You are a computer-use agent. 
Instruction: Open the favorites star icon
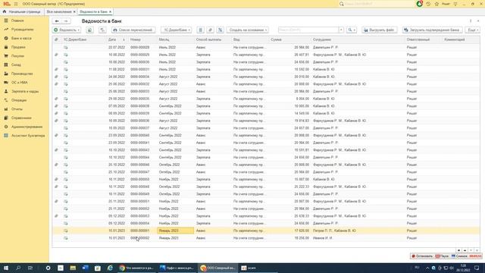coord(436,4)
